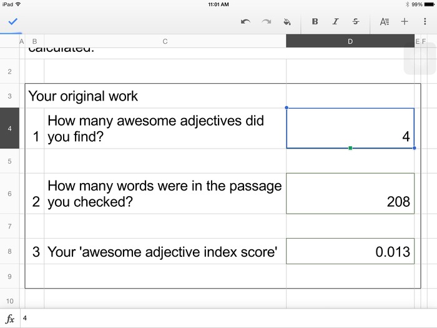The width and height of the screenshot is (437, 328).
Task: Toggle bold formatting
Action: [x=315, y=21]
